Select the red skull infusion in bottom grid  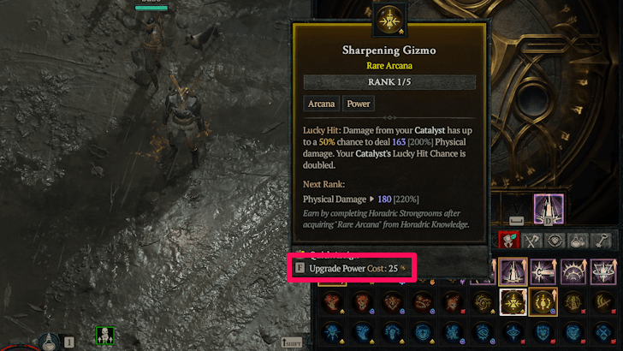click(362, 302)
